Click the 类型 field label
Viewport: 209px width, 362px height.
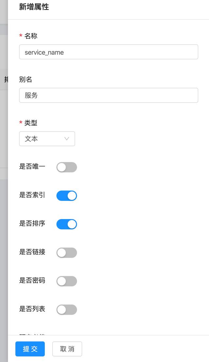tap(31, 123)
